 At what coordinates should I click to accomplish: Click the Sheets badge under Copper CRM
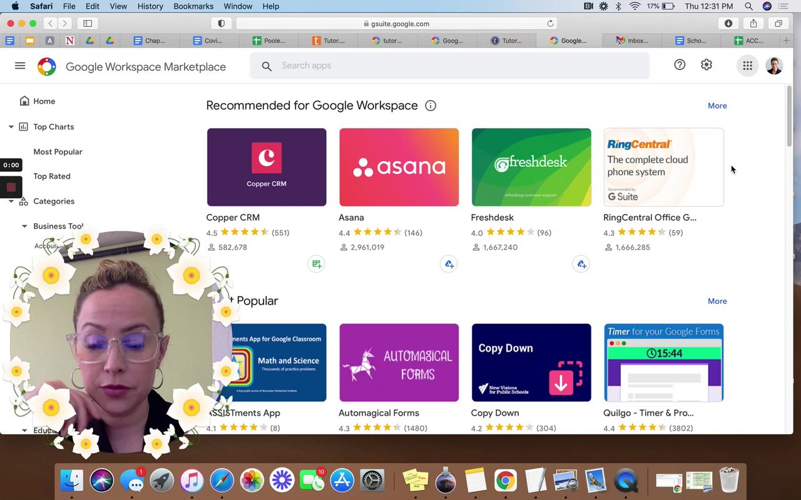tap(317, 264)
